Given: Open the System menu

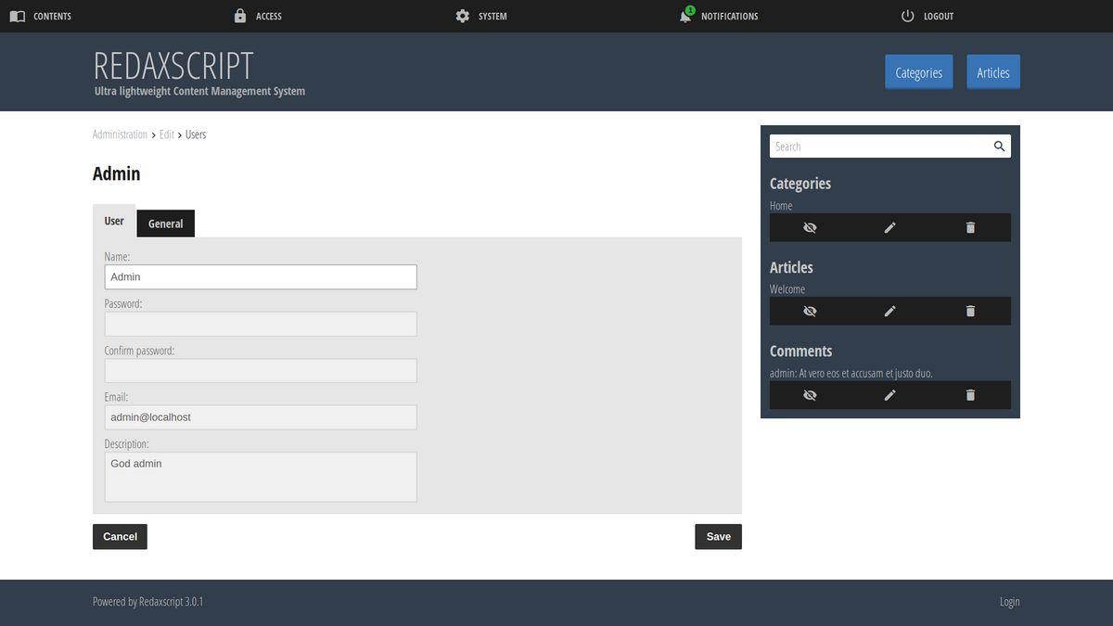Looking at the screenshot, I should tap(481, 16).
